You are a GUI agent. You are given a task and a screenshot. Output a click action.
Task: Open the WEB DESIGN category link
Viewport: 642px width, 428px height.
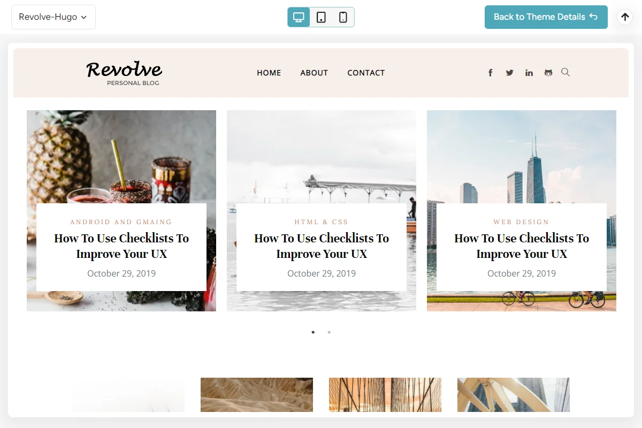(522, 221)
